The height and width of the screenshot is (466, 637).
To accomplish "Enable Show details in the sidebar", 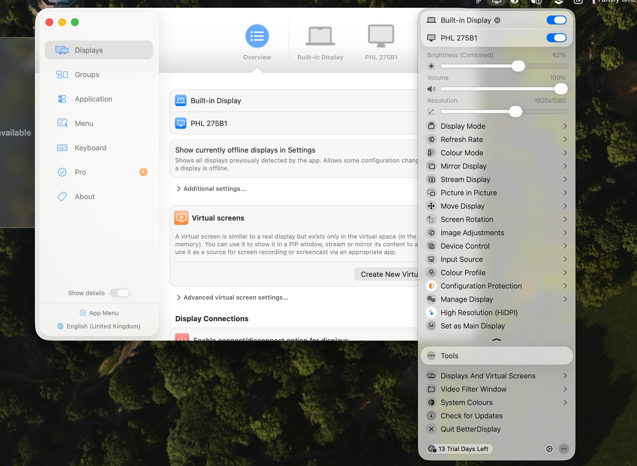I will click(x=119, y=293).
